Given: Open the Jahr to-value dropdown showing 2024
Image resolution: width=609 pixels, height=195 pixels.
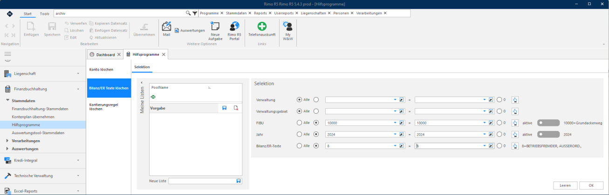Looking at the screenshot, I should point(485,134).
